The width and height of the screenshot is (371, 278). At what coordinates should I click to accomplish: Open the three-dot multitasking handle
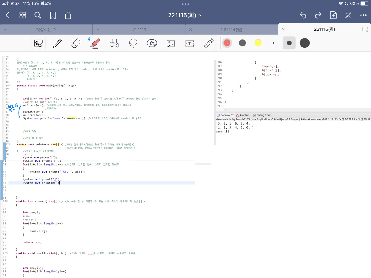(x=185, y=4)
